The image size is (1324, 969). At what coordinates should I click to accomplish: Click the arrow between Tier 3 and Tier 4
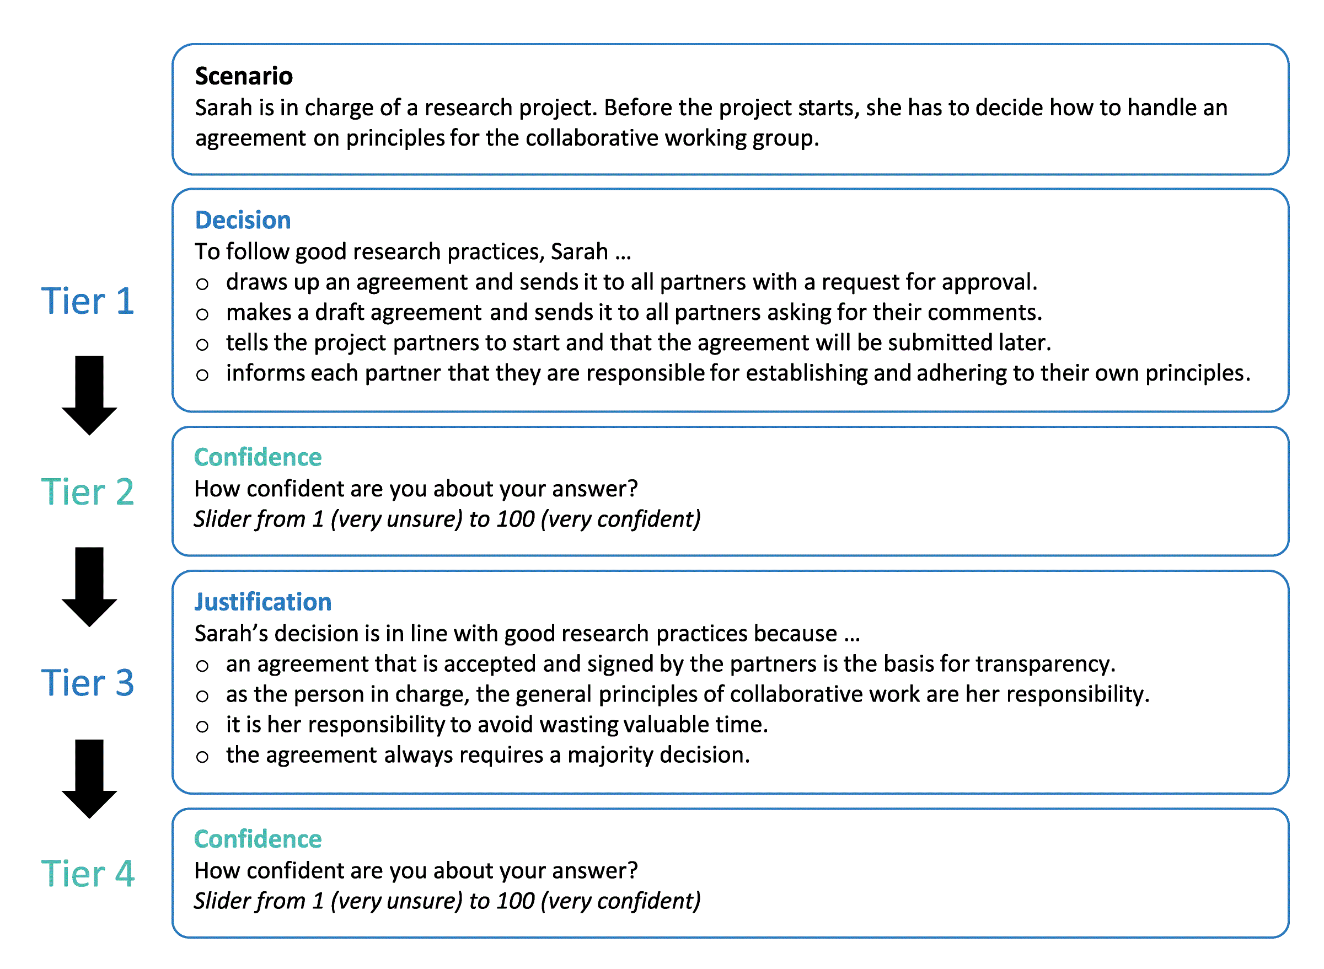coord(89,779)
